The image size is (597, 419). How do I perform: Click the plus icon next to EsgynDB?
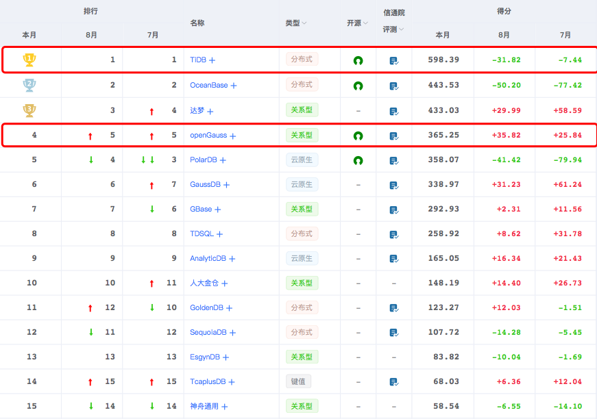coord(226,357)
